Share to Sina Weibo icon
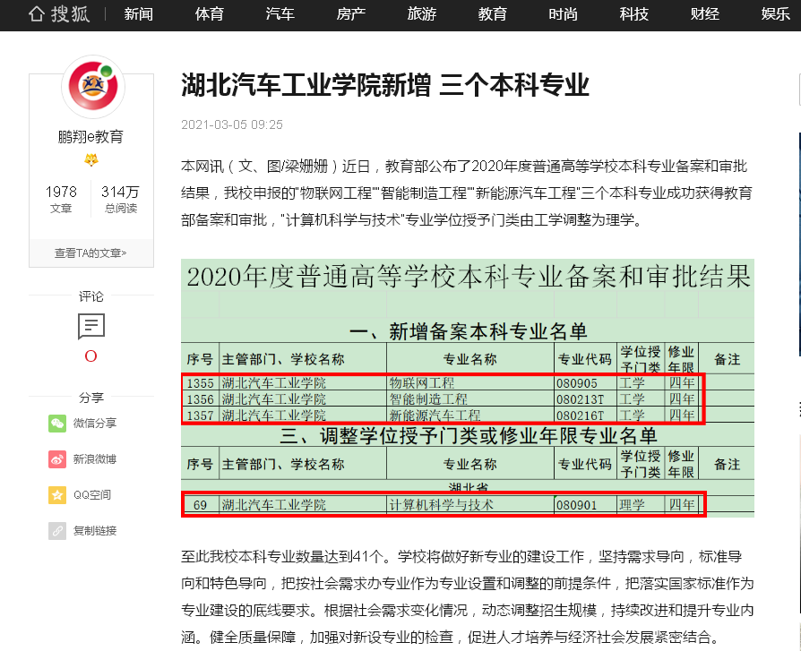 point(57,458)
